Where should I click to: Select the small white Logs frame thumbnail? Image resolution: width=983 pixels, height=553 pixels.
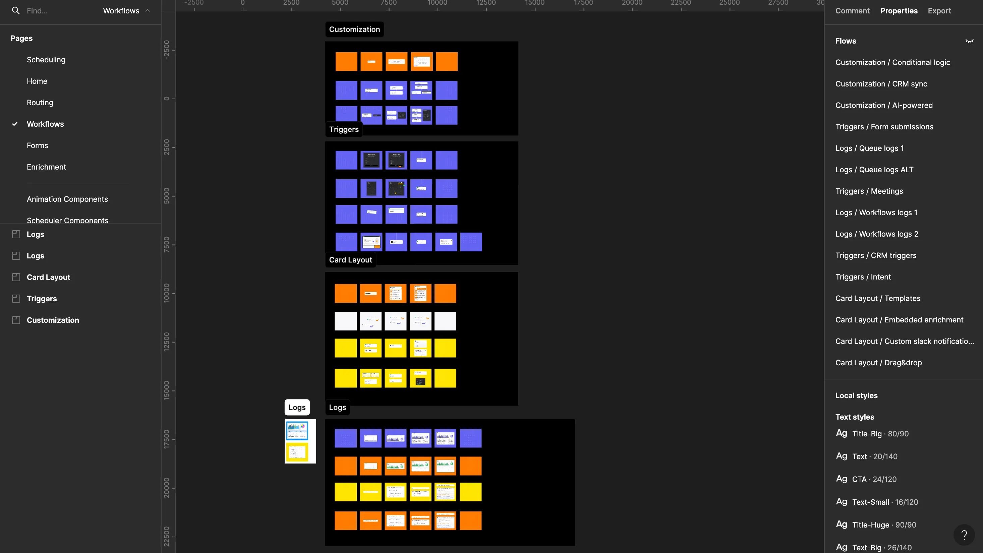pyautogui.click(x=300, y=441)
